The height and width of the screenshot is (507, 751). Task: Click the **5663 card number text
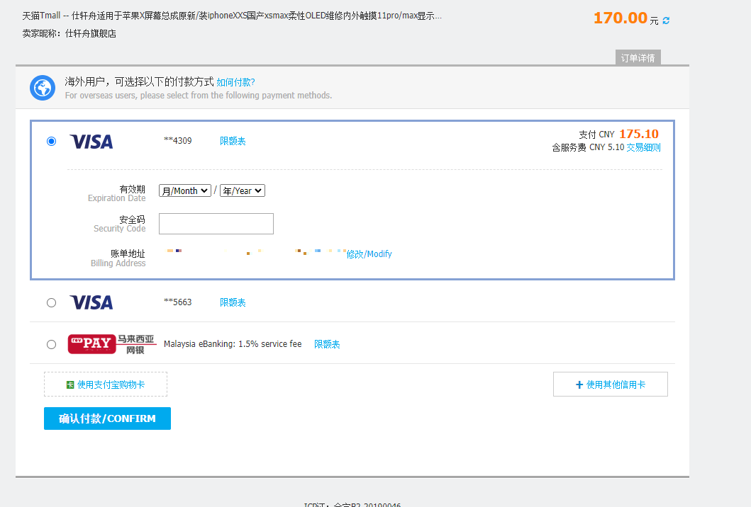tap(178, 302)
